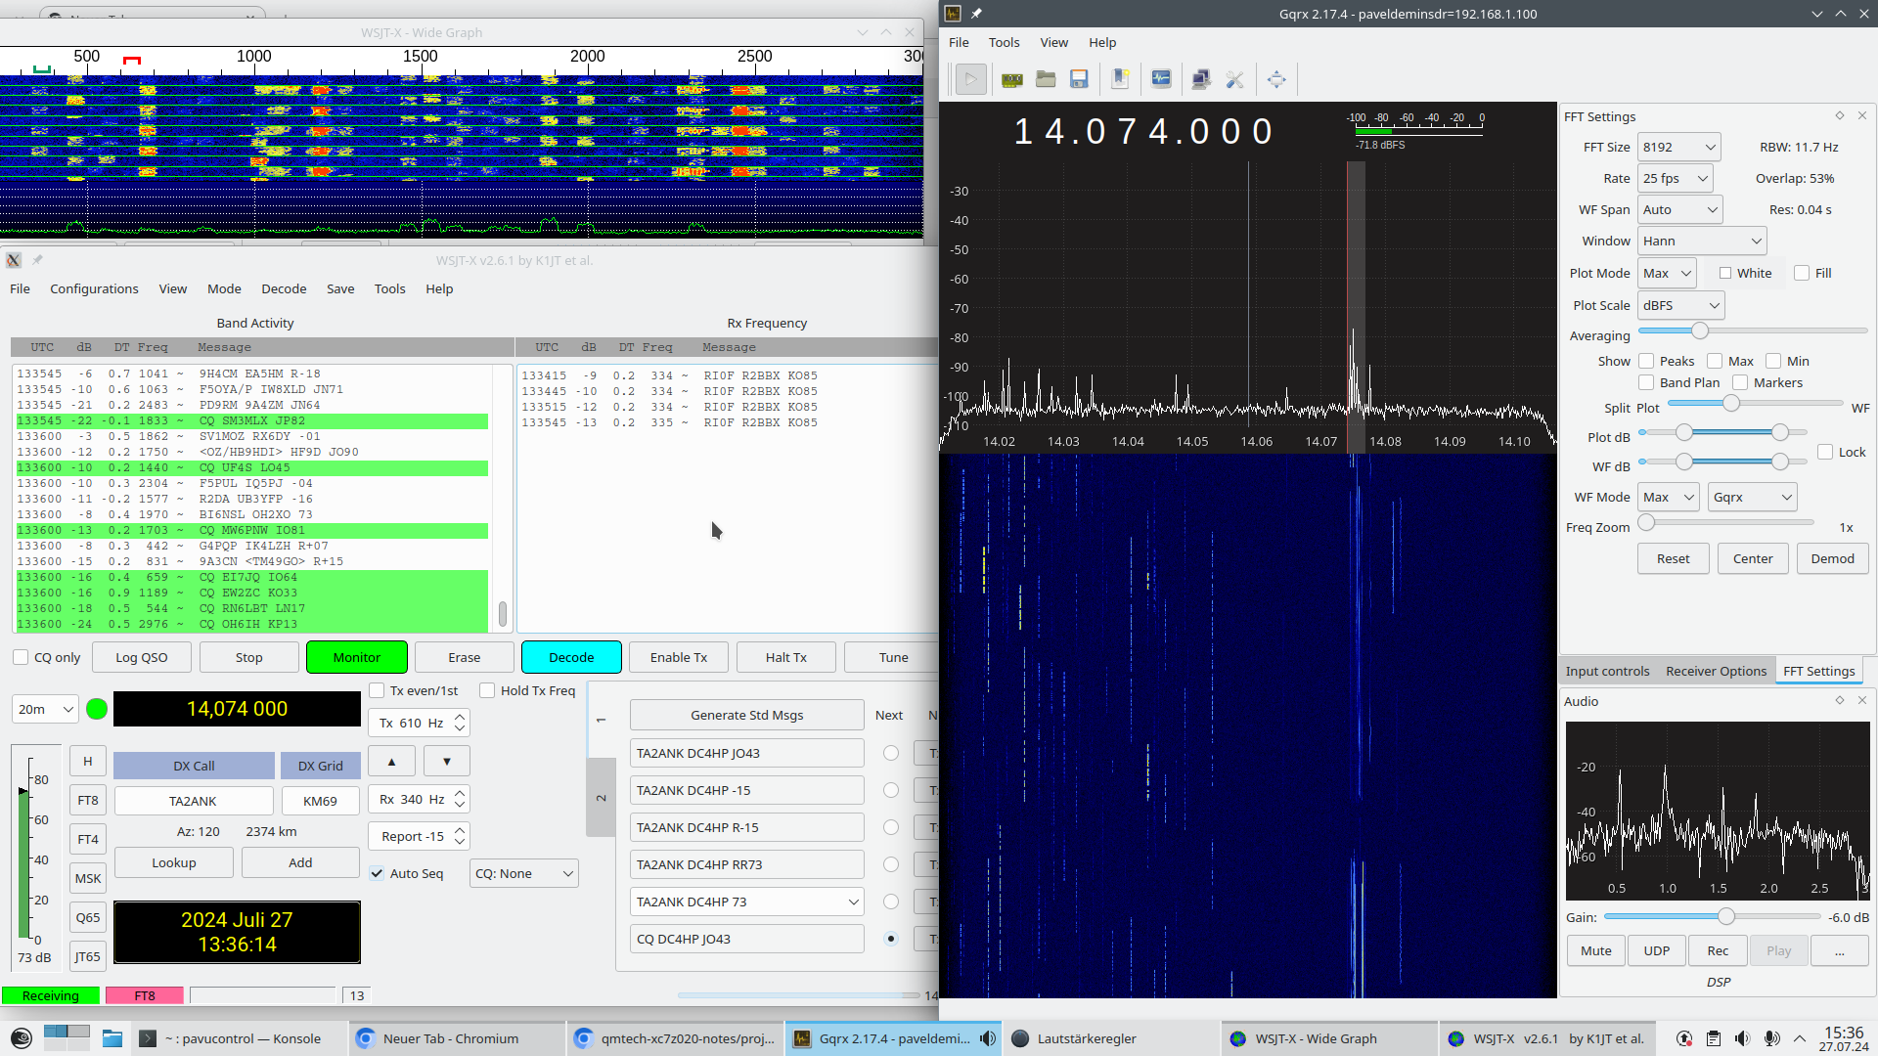Click the DX Call field showing TA2ANK

(x=193, y=801)
